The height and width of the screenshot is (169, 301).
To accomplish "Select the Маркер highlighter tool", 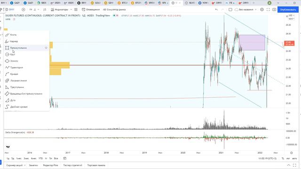I will coord(26,41).
